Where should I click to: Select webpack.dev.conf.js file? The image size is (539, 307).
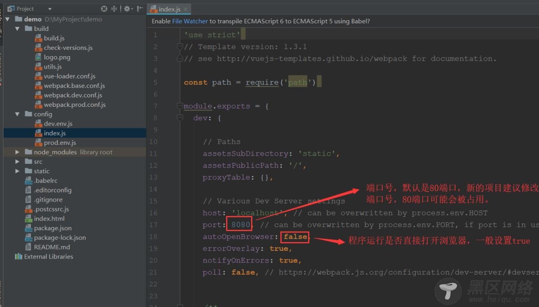pos(73,95)
